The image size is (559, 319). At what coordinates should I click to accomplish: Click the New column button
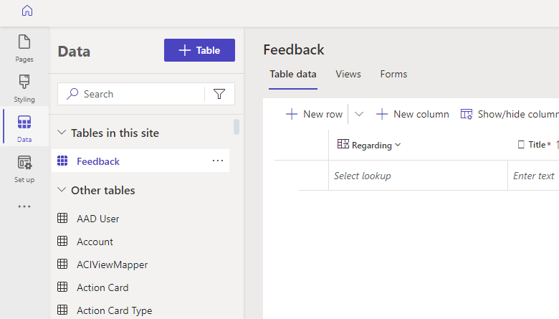[x=413, y=114]
